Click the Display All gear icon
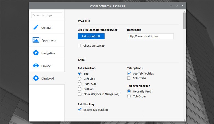Viewport: 214px width, 124px height. coord(36,78)
